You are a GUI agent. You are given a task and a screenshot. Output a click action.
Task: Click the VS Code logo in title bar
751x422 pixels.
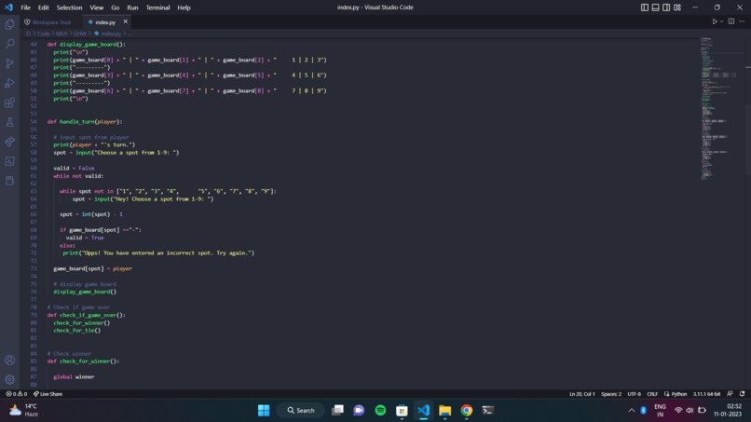(8, 7)
